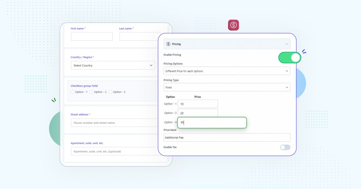The height and width of the screenshot is (189, 361).
Task: Click the red dollar pricing badge icon
Action: pyautogui.click(x=233, y=25)
